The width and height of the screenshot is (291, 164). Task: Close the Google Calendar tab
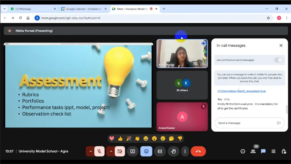[x=106, y=9]
